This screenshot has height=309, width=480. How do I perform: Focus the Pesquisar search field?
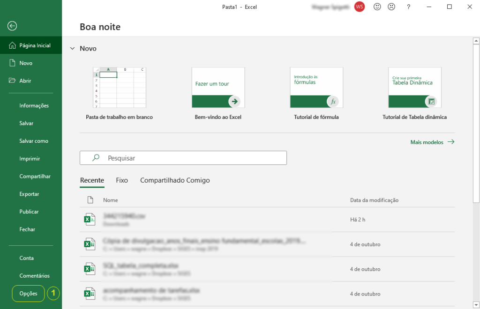[183, 158]
